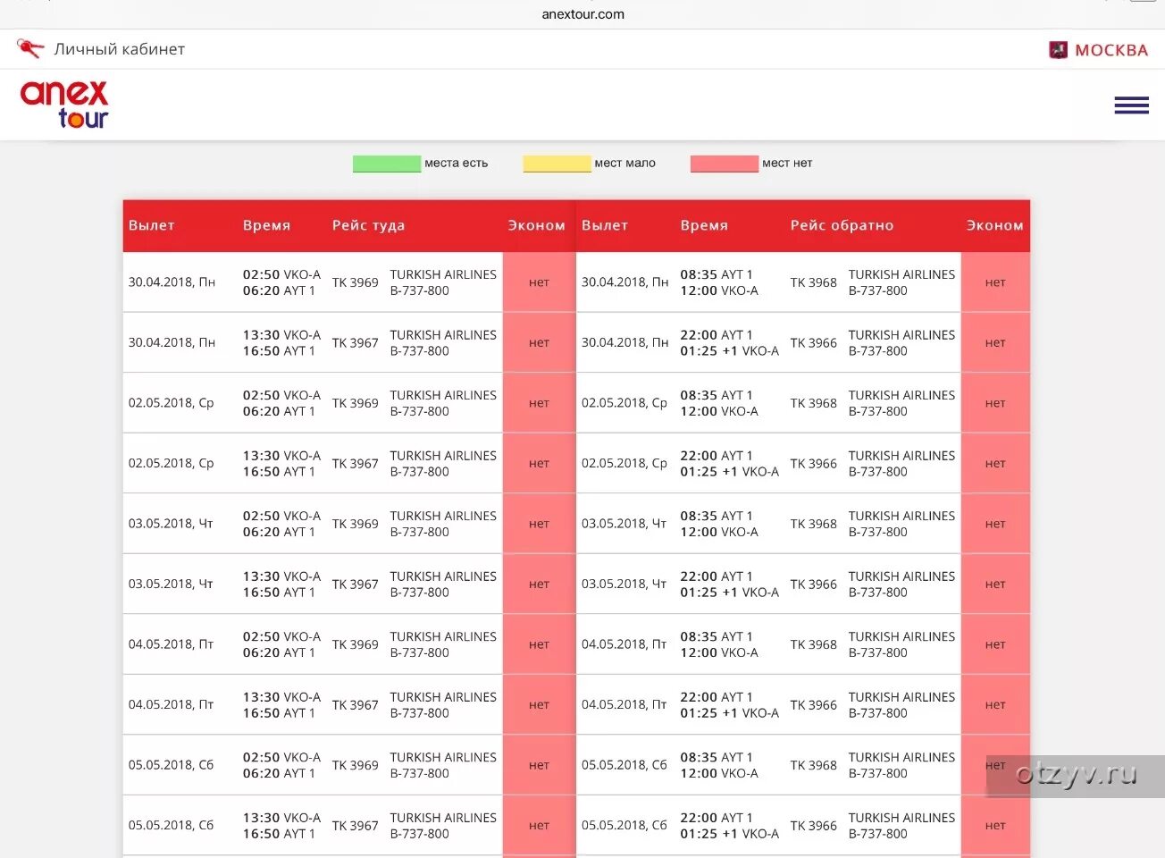Screen dimensions: 1165x858
Task: Click flight TK 3966 on 04.05.2018 row
Action: [814, 704]
